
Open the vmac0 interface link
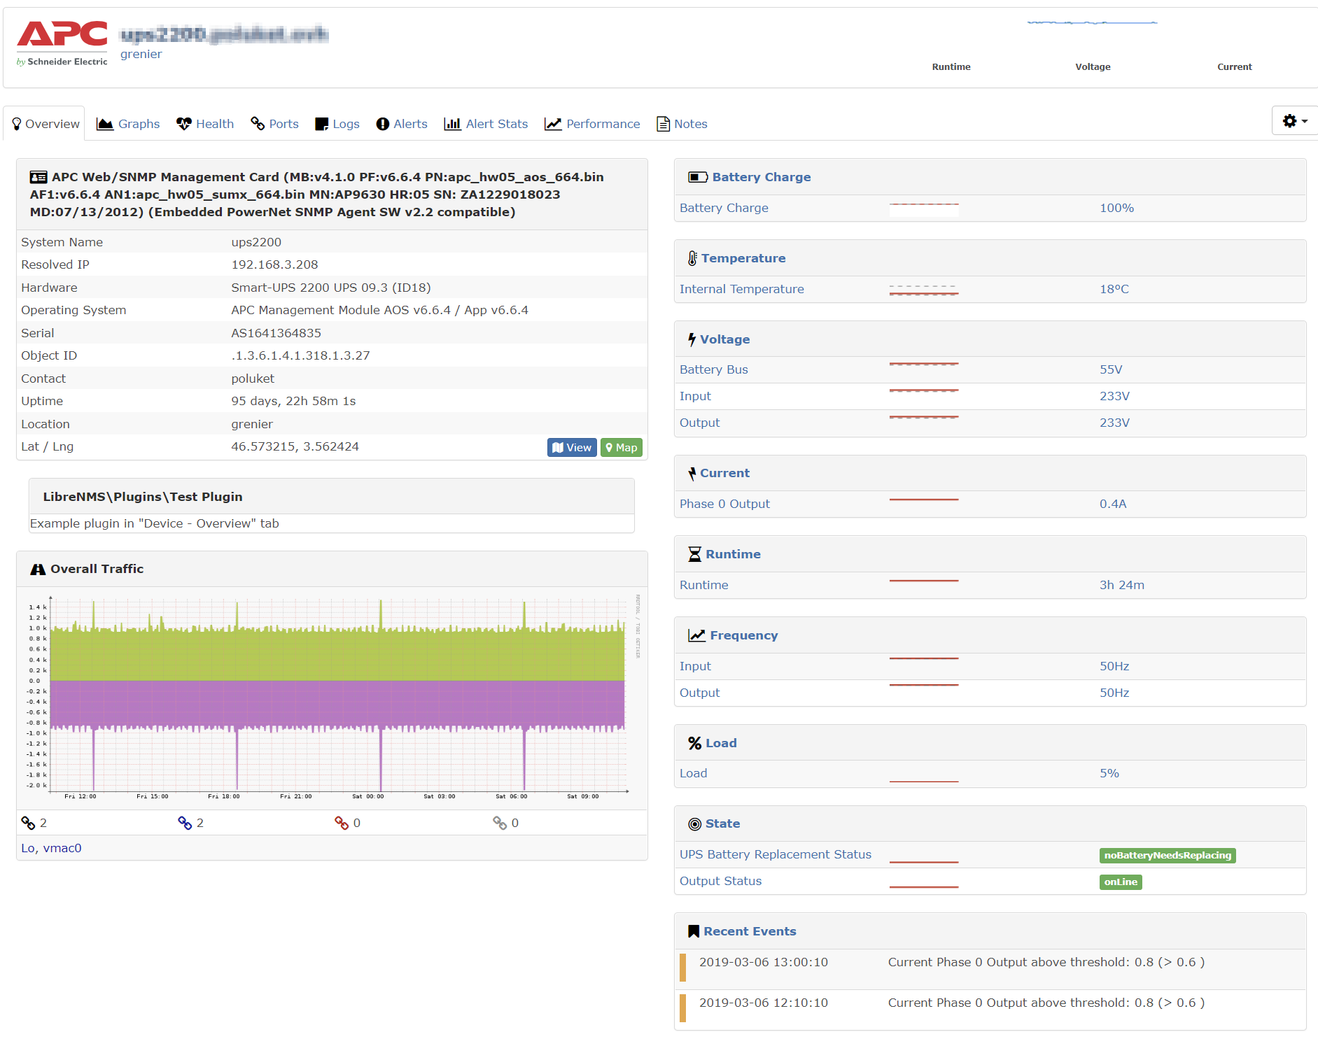pyautogui.click(x=62, y=848)
